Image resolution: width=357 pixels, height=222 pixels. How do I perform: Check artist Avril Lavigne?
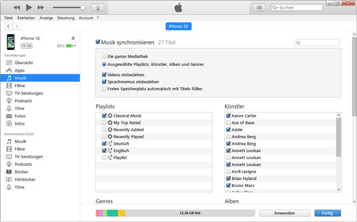tap(228, 172)
